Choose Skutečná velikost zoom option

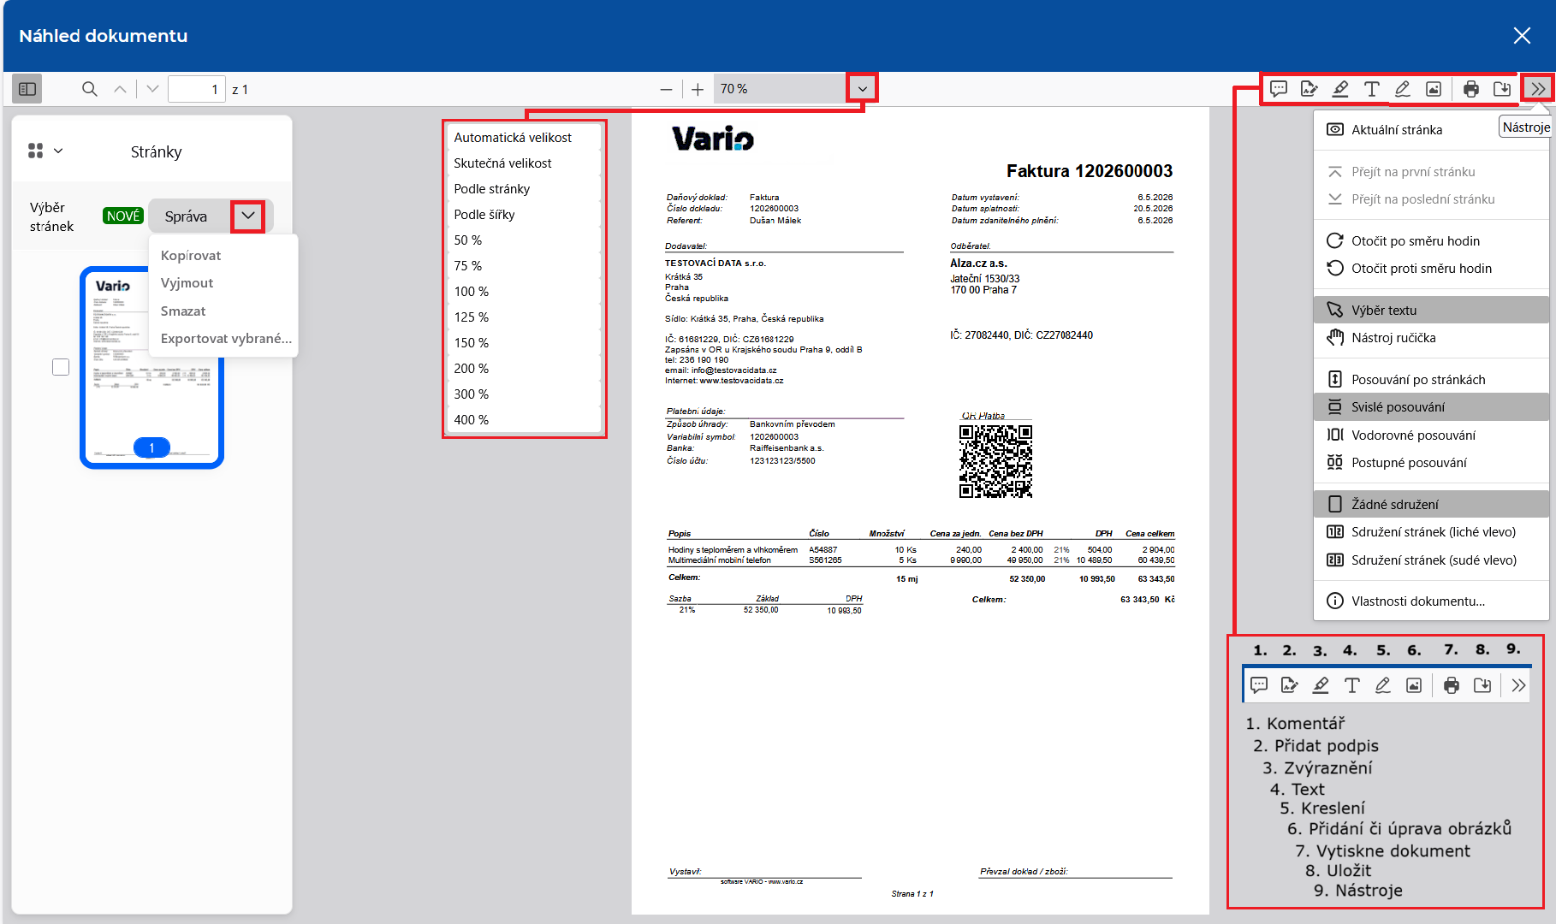[524, 163]
